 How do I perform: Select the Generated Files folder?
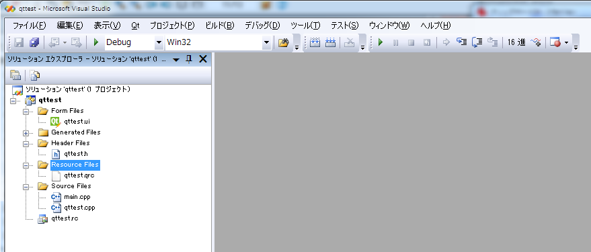click(76, 132)
